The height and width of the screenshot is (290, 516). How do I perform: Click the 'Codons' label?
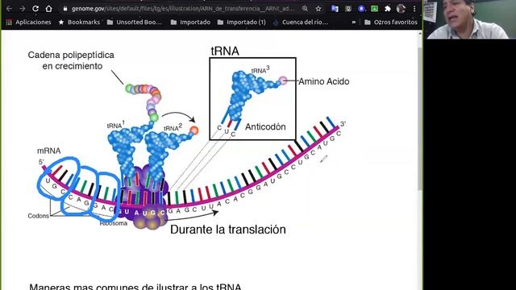point(38,216)
